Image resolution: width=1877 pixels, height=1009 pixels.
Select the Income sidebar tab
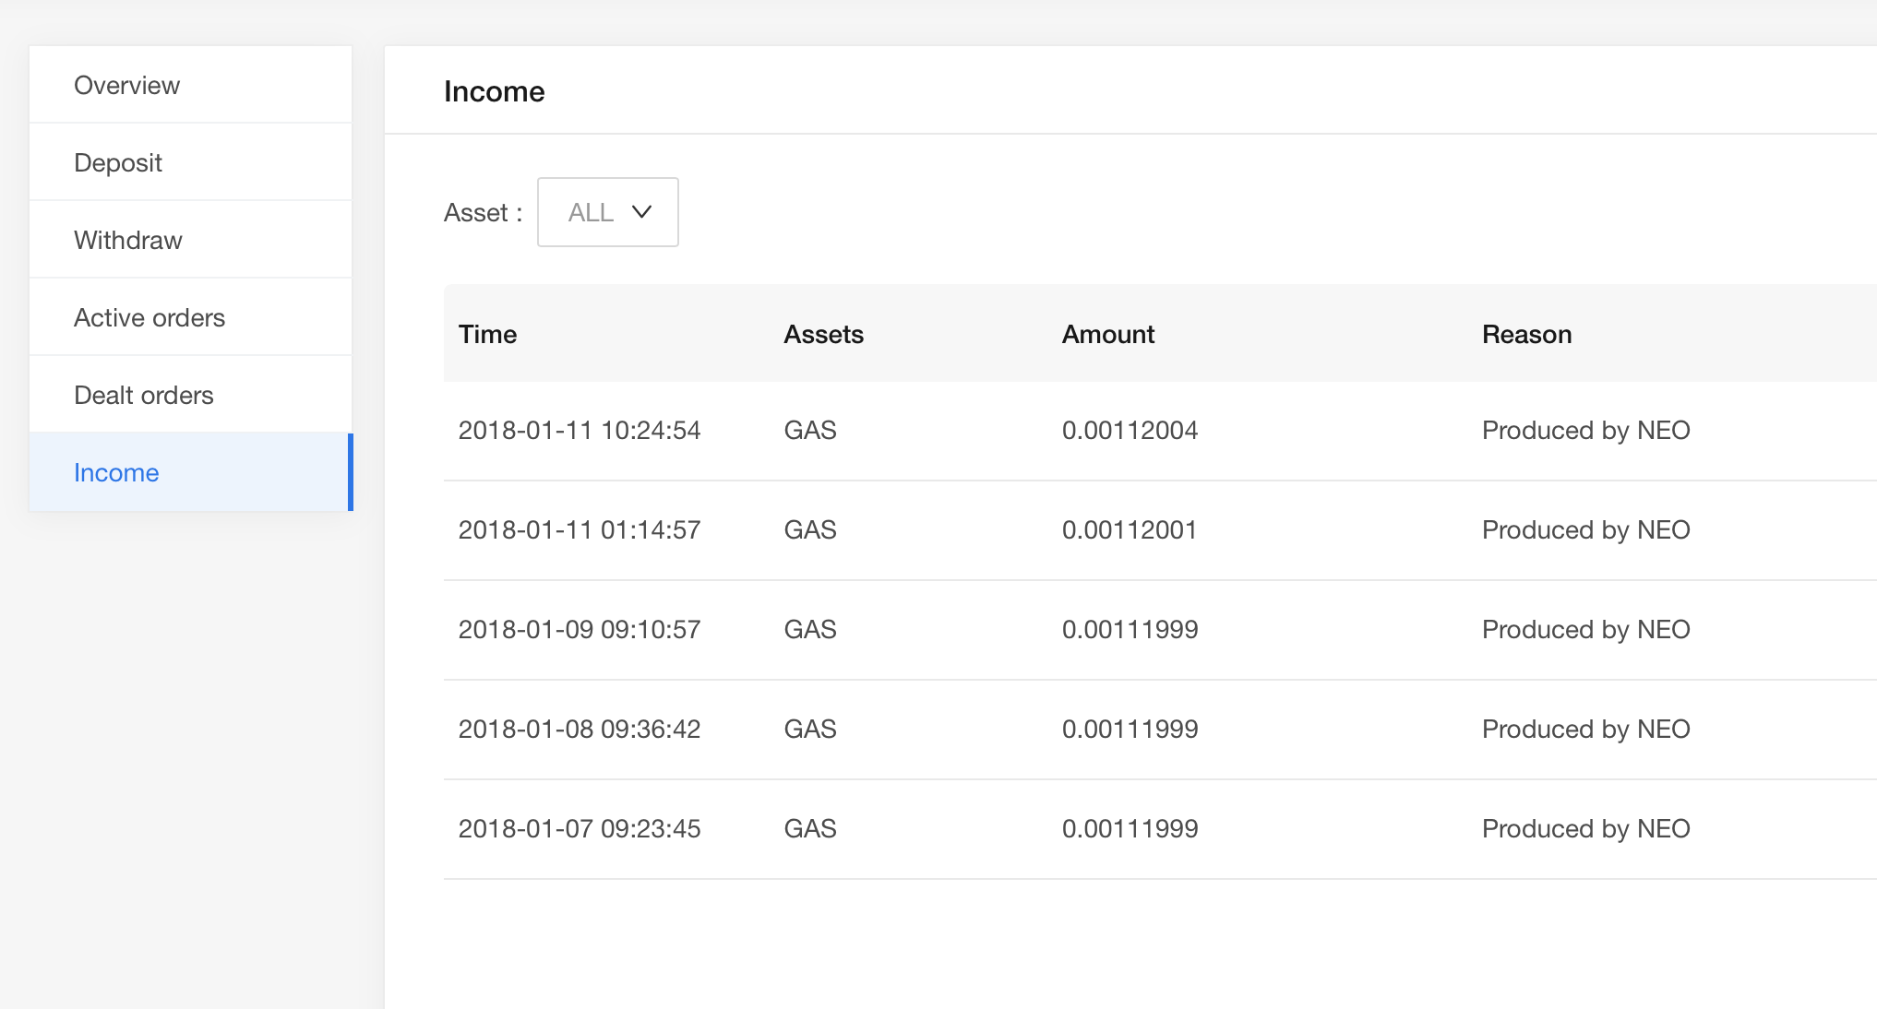pos(116,472)
